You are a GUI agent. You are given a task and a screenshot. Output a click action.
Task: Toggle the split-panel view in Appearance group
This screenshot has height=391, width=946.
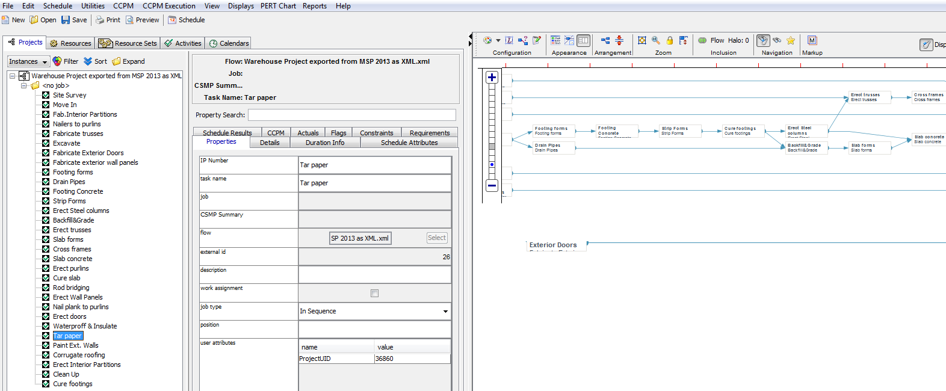pos(583,40)
